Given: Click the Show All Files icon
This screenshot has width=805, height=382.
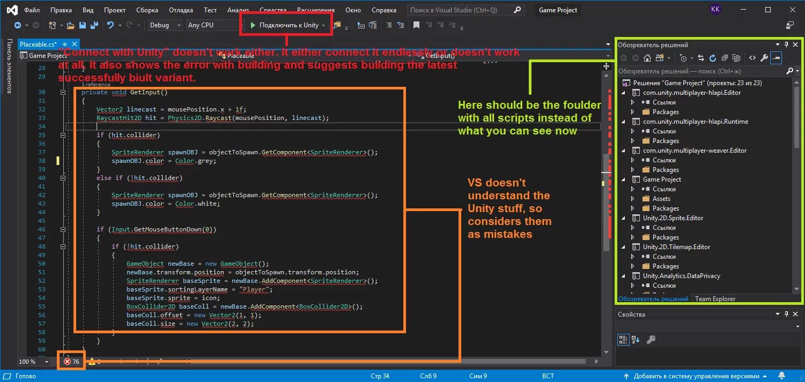Looking at the screenshot, I should pos(736,58).
